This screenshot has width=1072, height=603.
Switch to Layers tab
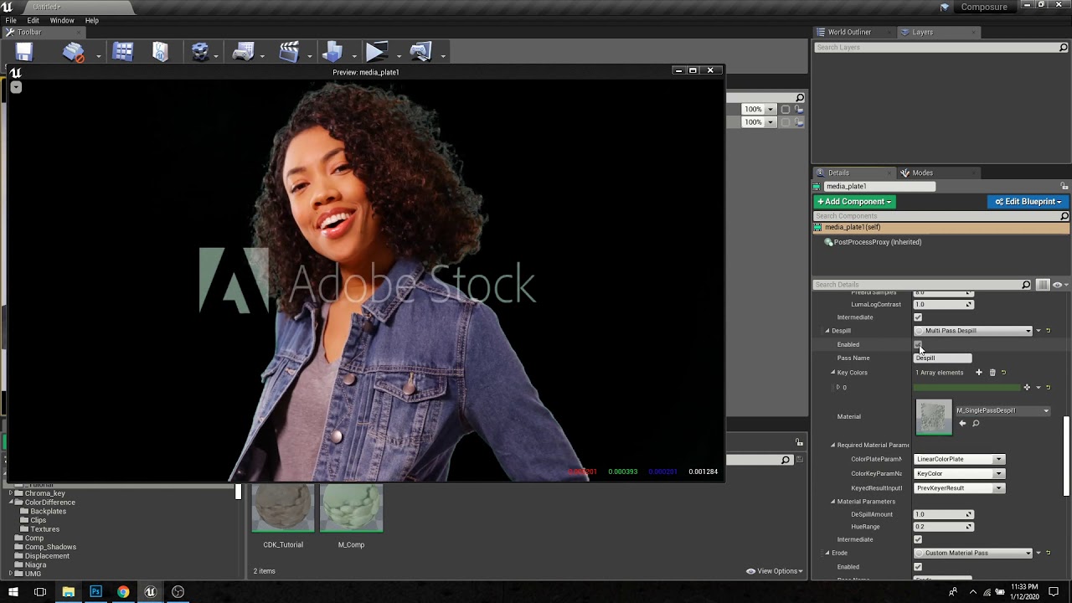point(922,32)
